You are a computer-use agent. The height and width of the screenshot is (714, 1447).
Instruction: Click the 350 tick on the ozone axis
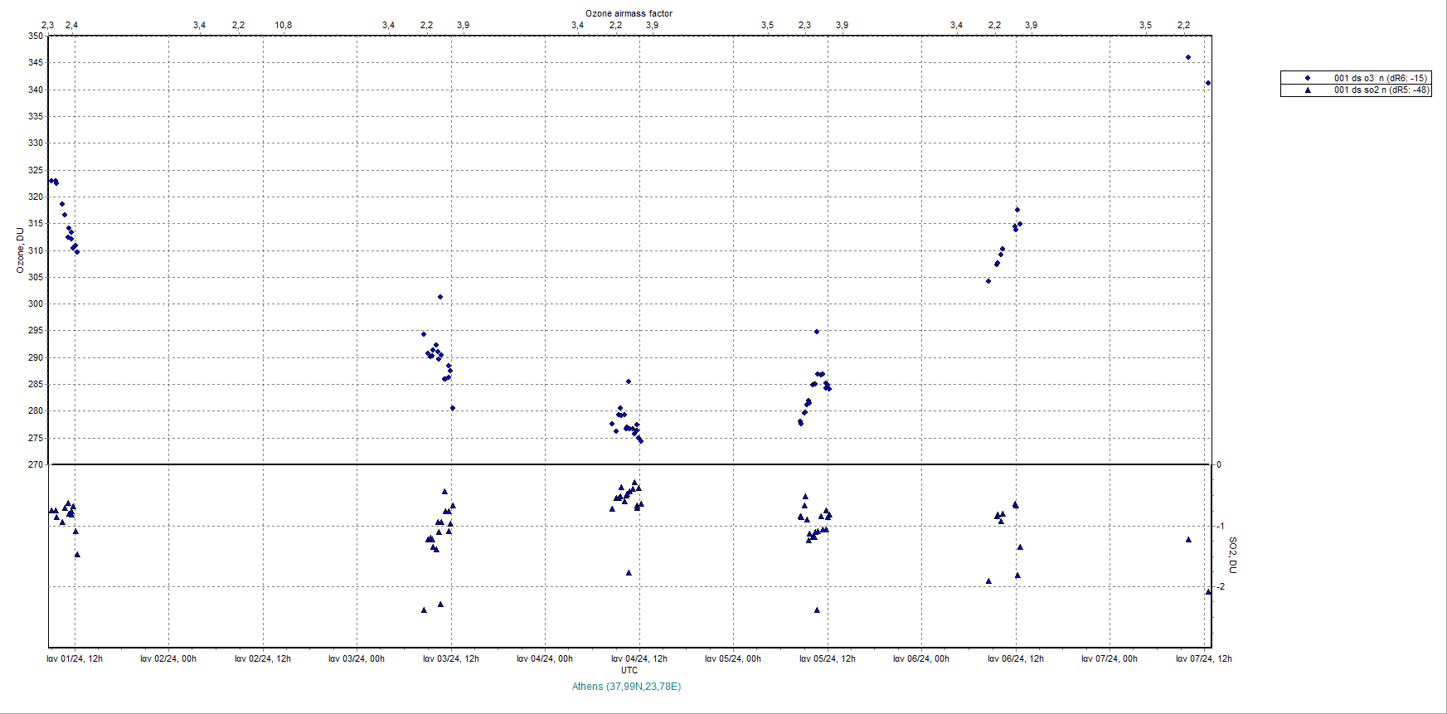point(35,36)
